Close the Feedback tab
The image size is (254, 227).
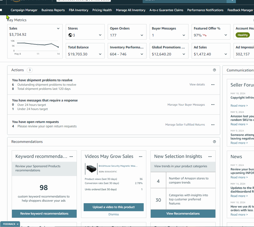point(18,224)
